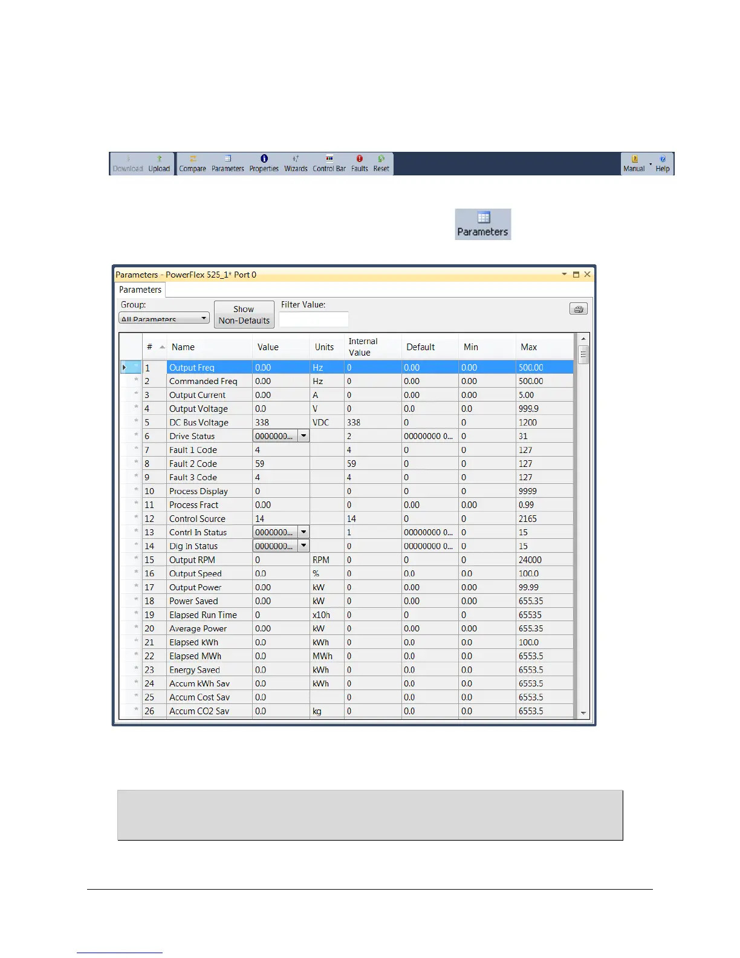
Task: Show the Control Bar
Action: [x=329, y=164]
